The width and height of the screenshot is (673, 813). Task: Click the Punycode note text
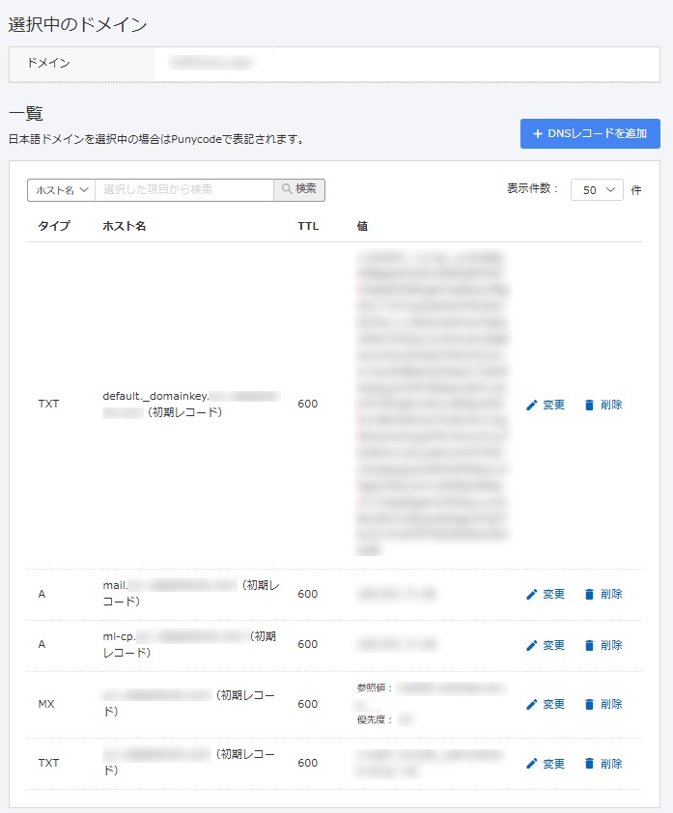click(156, 139)
